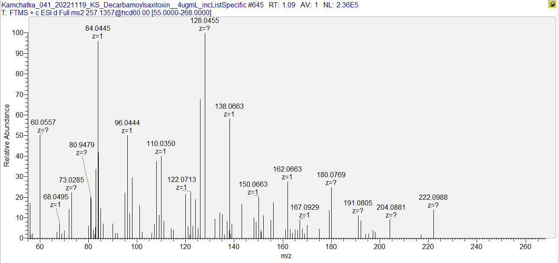Click the 191.0805 peak annotation
The width and height of the screenshot is (559, 263).
358,203
